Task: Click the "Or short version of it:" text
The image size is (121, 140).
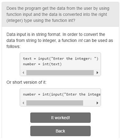Action: [26, 82]
